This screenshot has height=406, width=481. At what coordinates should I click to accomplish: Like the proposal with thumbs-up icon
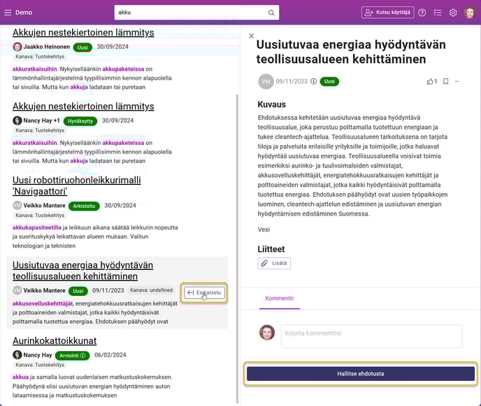pyautogui.click(x=430, y=82)
